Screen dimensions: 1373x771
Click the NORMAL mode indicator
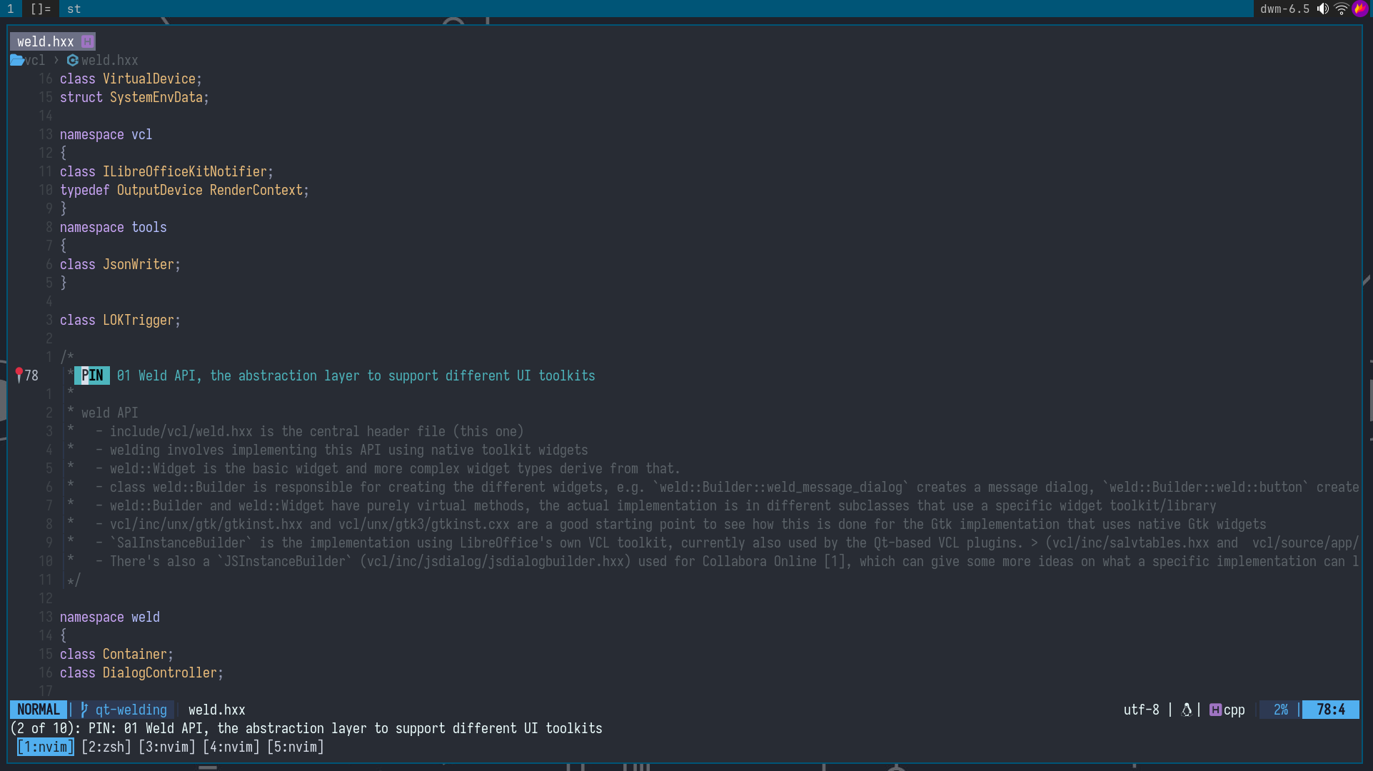[x=39, y=710]
